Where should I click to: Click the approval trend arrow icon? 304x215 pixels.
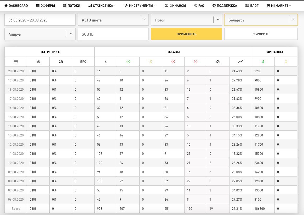240,61
